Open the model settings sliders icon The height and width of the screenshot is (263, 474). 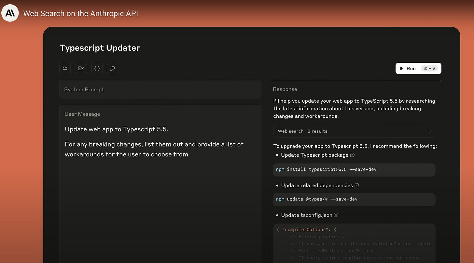(x=65, y=68)
